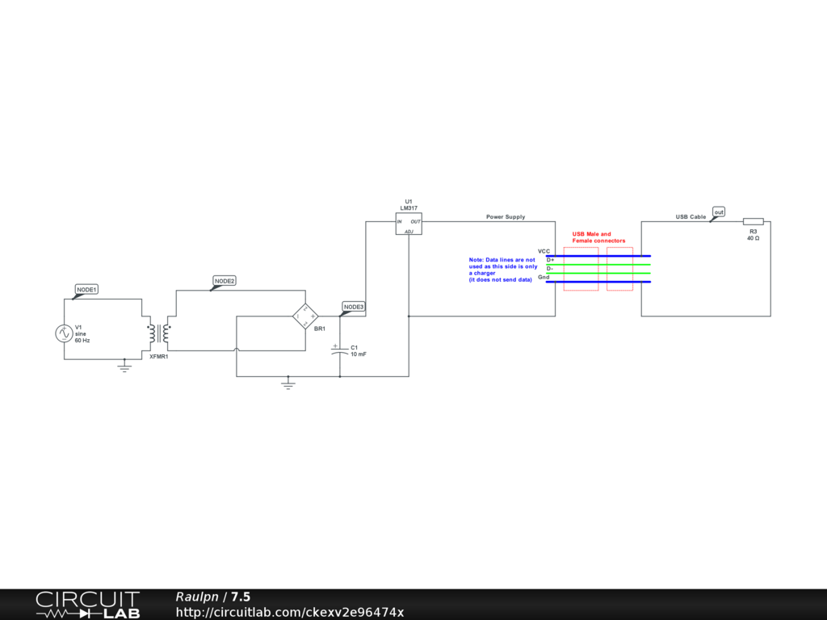Open the circuitlab.com/ckexv2e96474x link

pyautogui.click(x=289, y=612)
